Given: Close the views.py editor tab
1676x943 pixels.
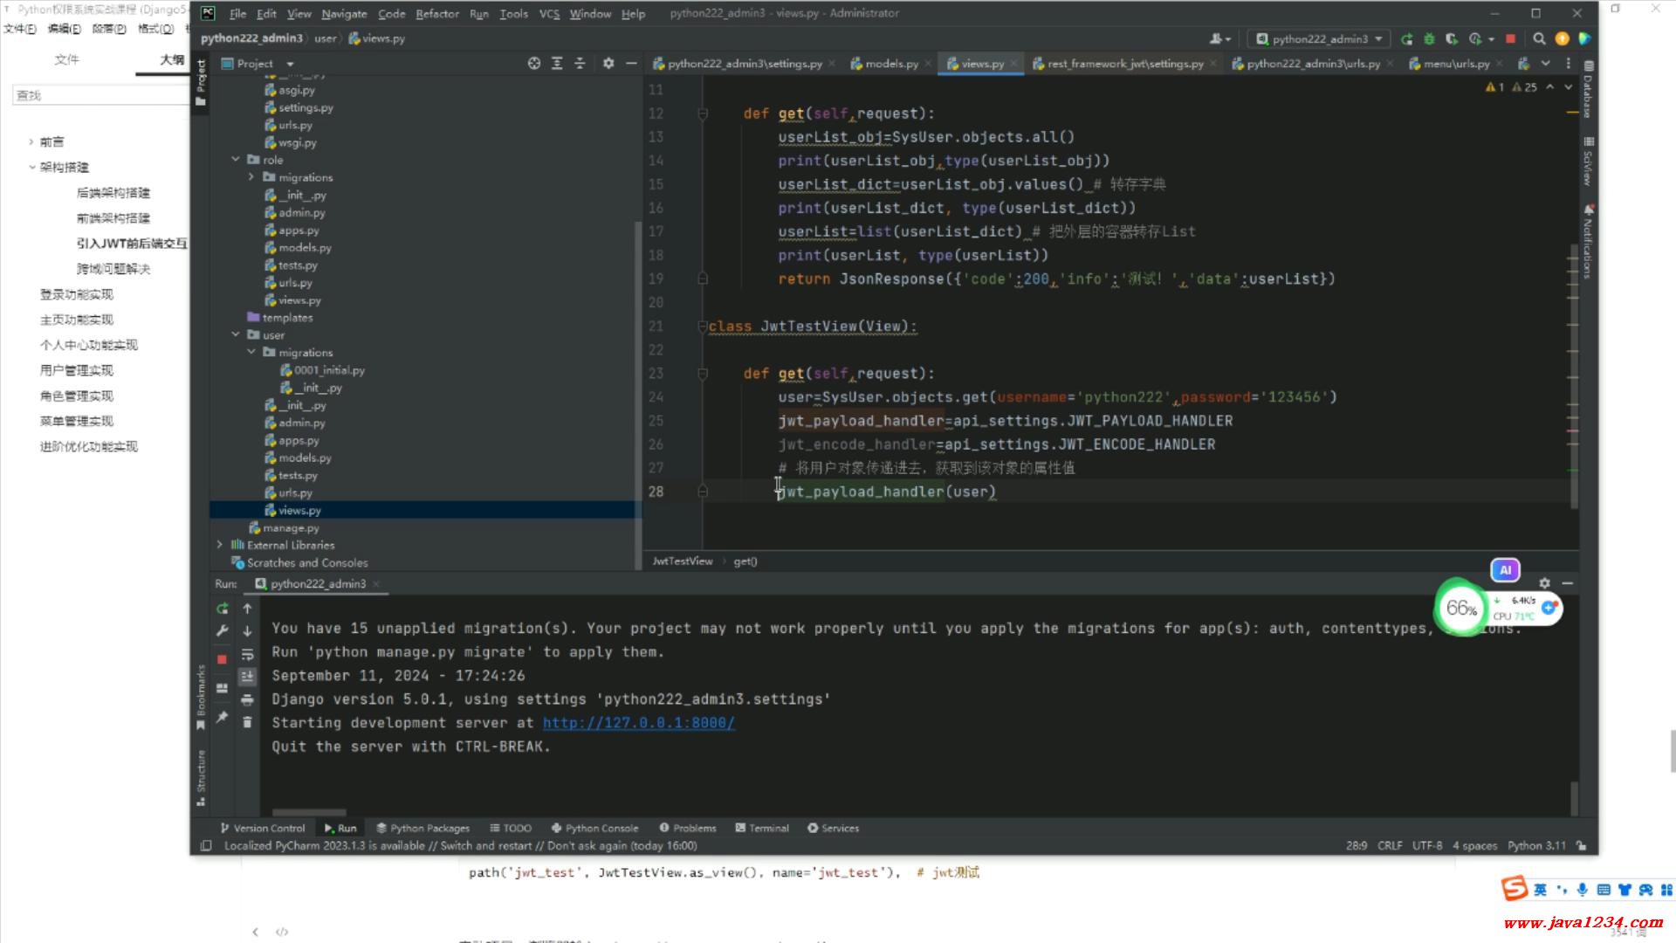Looking at the screenshot, I should click(x=1014, y=64).
